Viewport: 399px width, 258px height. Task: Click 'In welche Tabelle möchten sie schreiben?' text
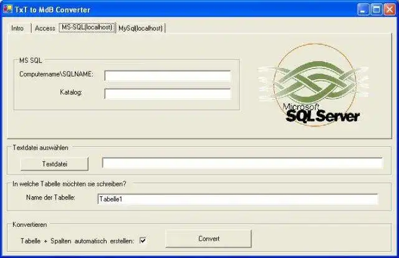(69, 184)
